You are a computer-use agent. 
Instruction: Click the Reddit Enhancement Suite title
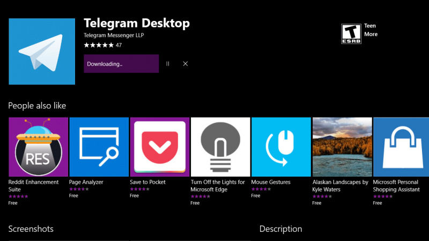coord(33,186)
